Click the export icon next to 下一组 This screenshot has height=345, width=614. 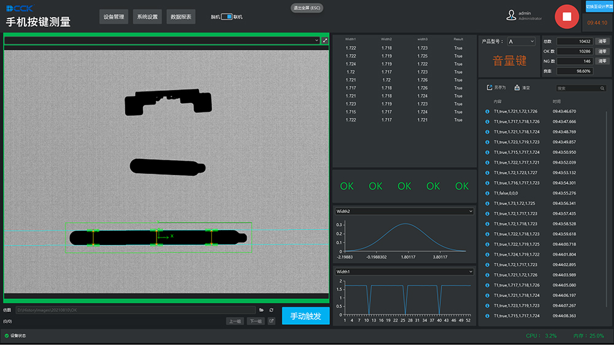click(x=271, y=321)
